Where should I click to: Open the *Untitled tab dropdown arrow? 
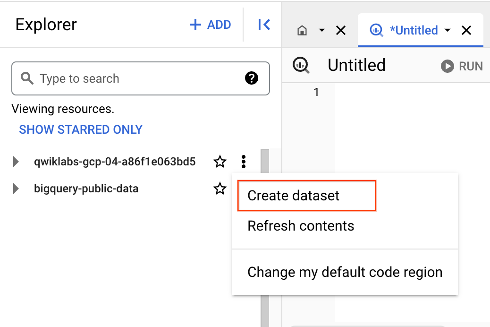[448, 30]
